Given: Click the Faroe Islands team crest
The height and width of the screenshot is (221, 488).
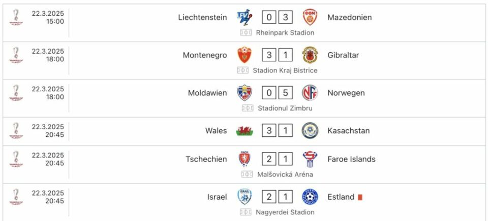Looking at the screenshot, I should (x=310, y=159).
